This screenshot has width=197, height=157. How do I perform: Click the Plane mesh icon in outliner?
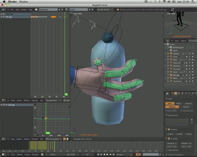point(171,78)
